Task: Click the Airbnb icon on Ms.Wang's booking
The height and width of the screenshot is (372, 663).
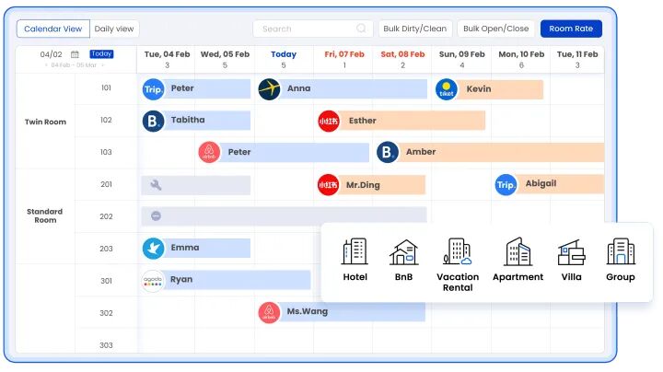Action: [x=269, y=312]
